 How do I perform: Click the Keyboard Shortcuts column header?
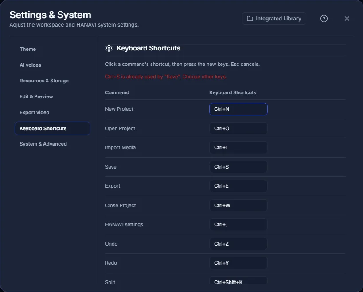[x=233, y=92]
